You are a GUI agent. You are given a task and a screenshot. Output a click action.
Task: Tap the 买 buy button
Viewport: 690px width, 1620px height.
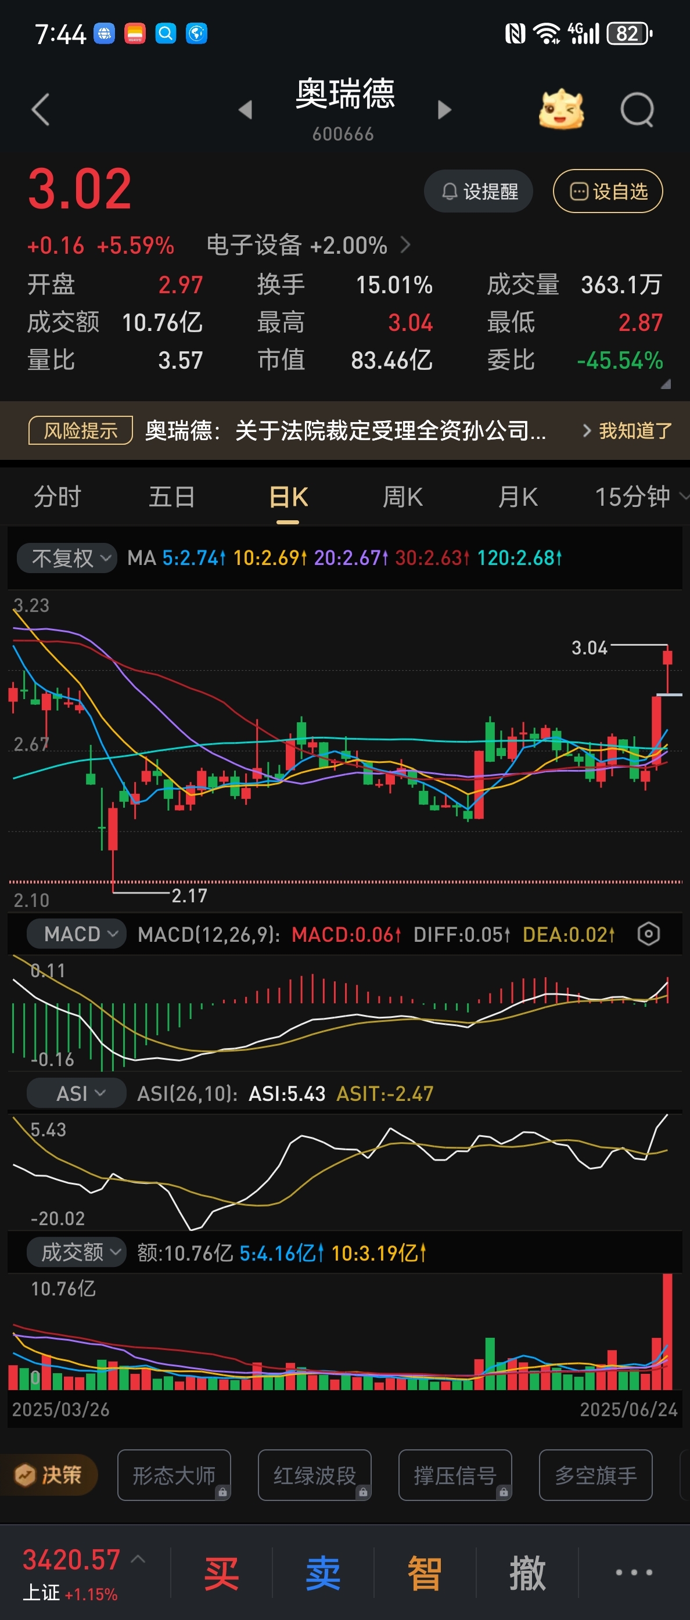coord(221,1573)
